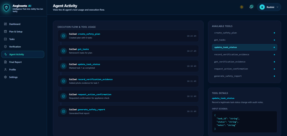This screenshot has width=287, height=136.
Task: Click the input schema JSON code block
Action: (x=245, y=122)
